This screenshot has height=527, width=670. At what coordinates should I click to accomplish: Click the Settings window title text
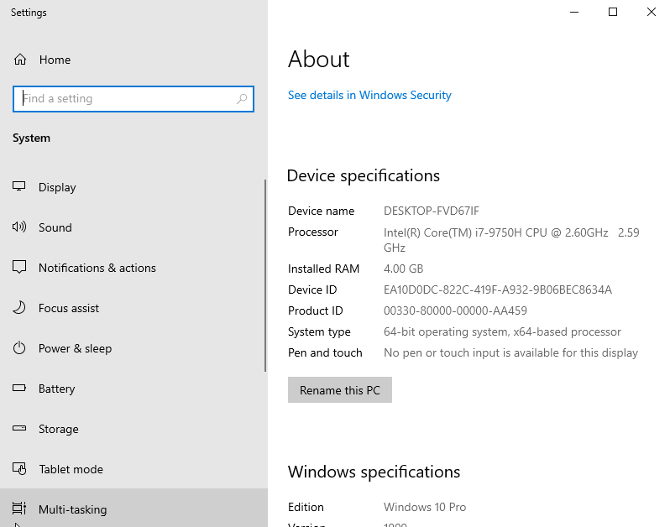coord(29,13)
